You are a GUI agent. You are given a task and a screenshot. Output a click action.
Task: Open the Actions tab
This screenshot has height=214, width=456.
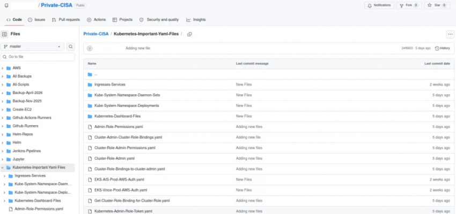(x=96, y=20)
